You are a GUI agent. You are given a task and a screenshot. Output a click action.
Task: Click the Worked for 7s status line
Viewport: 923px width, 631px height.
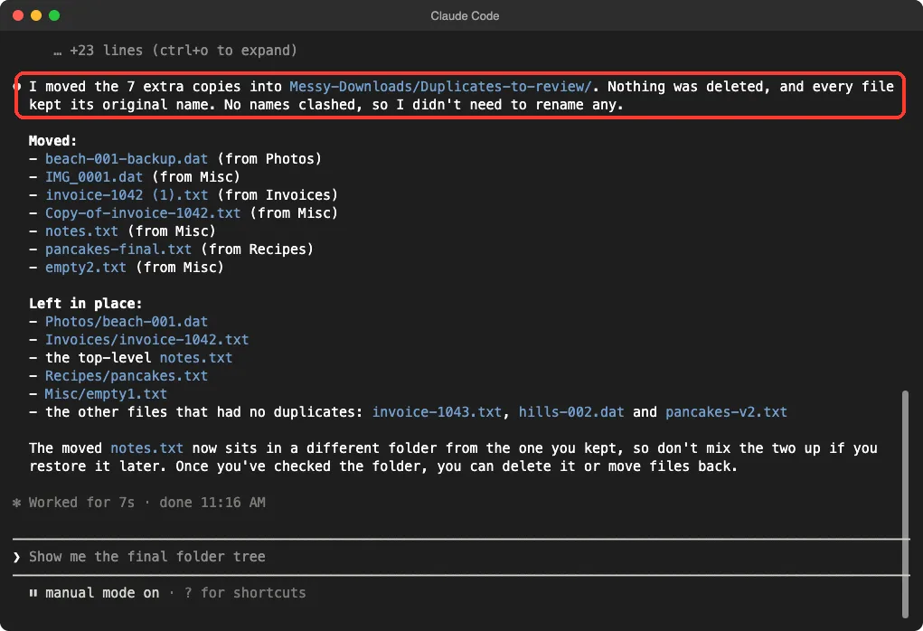click(147, 503)
